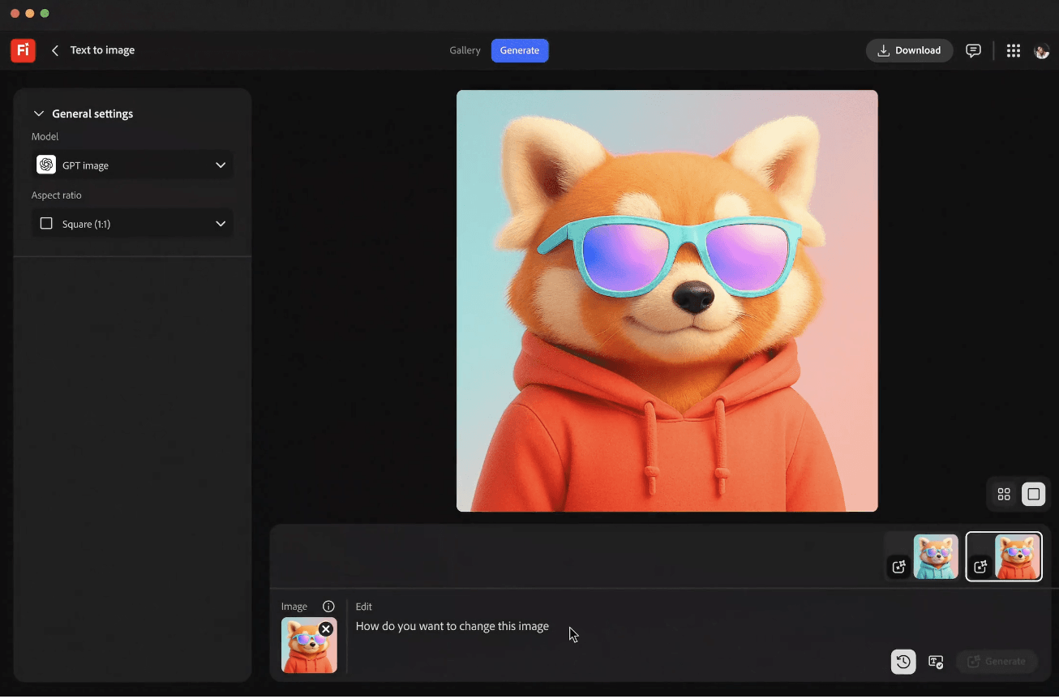This screenshot has width=1059, height=699.
Task: Click the Firefly logo icon
Action: (x=23, y=50)
